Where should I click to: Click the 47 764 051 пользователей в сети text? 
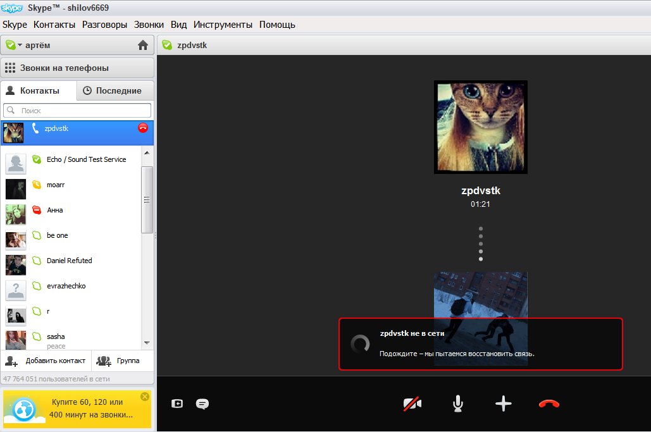pos(56,379)
